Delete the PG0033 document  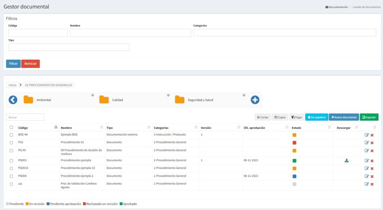pyautogui.click(x=372, y=169)
